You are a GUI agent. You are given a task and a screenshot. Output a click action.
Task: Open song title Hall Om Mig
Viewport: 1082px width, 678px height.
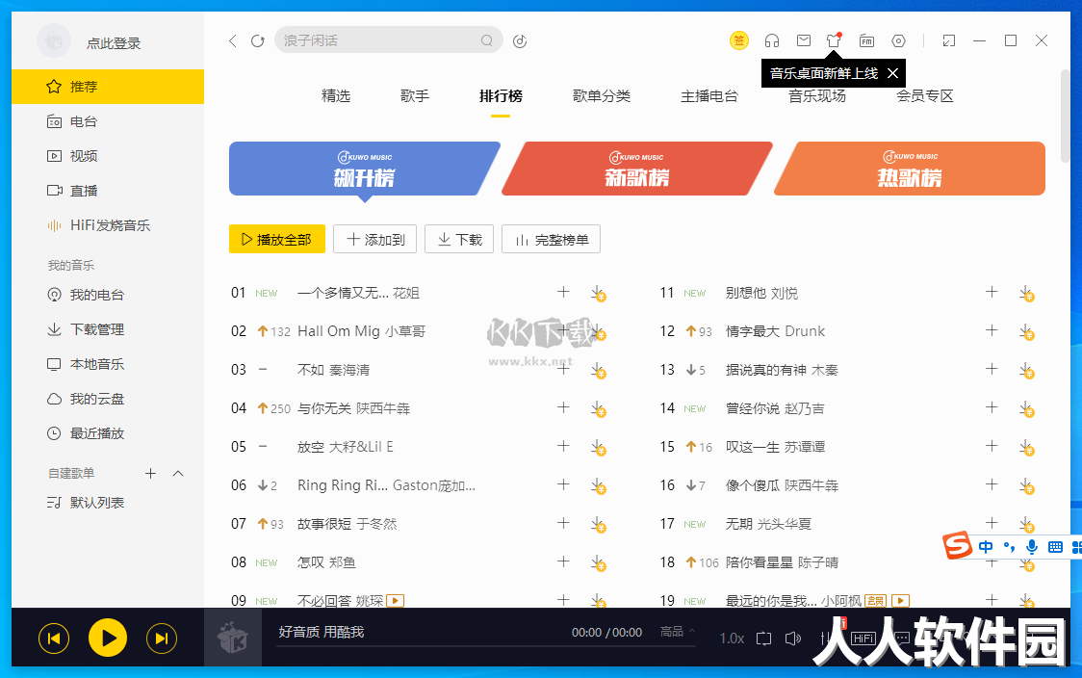coord(338,331)
